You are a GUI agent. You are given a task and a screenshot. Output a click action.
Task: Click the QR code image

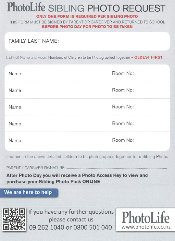click(14, 220)
